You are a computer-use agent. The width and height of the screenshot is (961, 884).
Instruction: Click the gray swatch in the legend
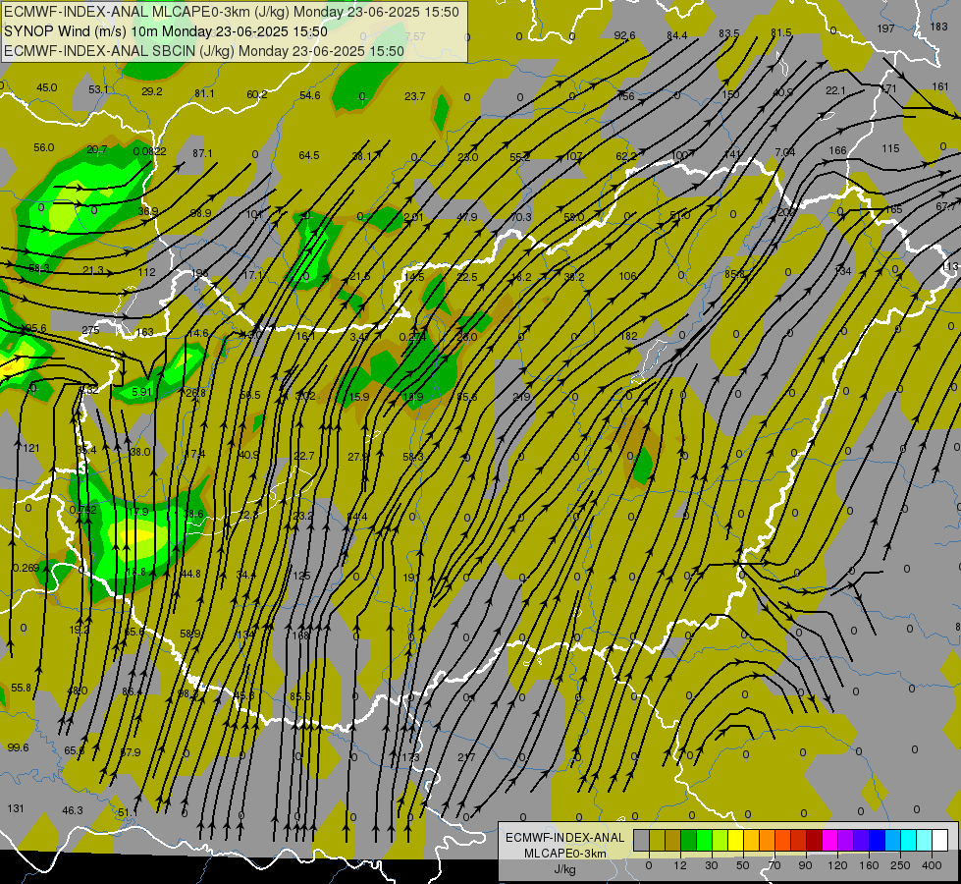click(641, 840)
